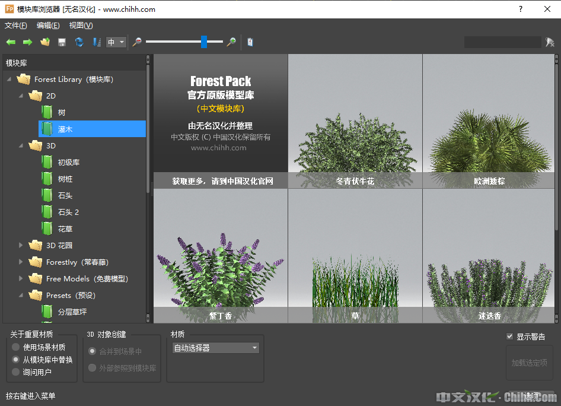Viewport: 561px width, 406px height.
Task: Click the zoom out magnifier icon
Action: 137,42
